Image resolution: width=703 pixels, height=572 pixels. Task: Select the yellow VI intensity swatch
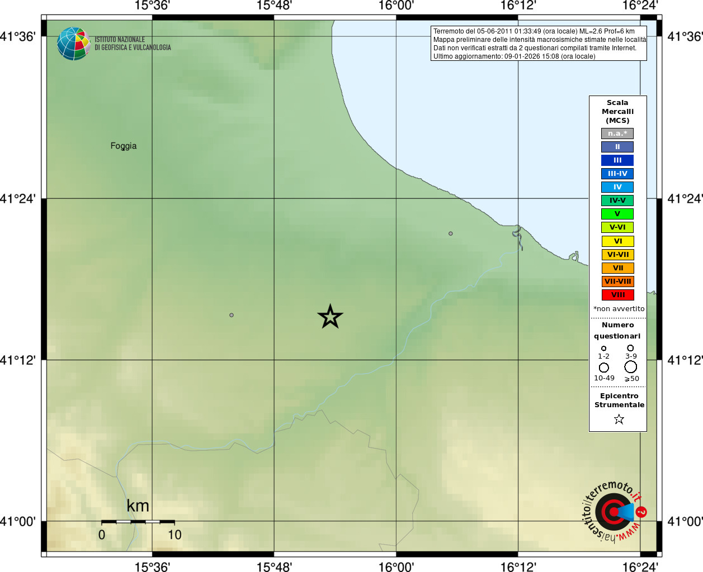click(617, 241)
